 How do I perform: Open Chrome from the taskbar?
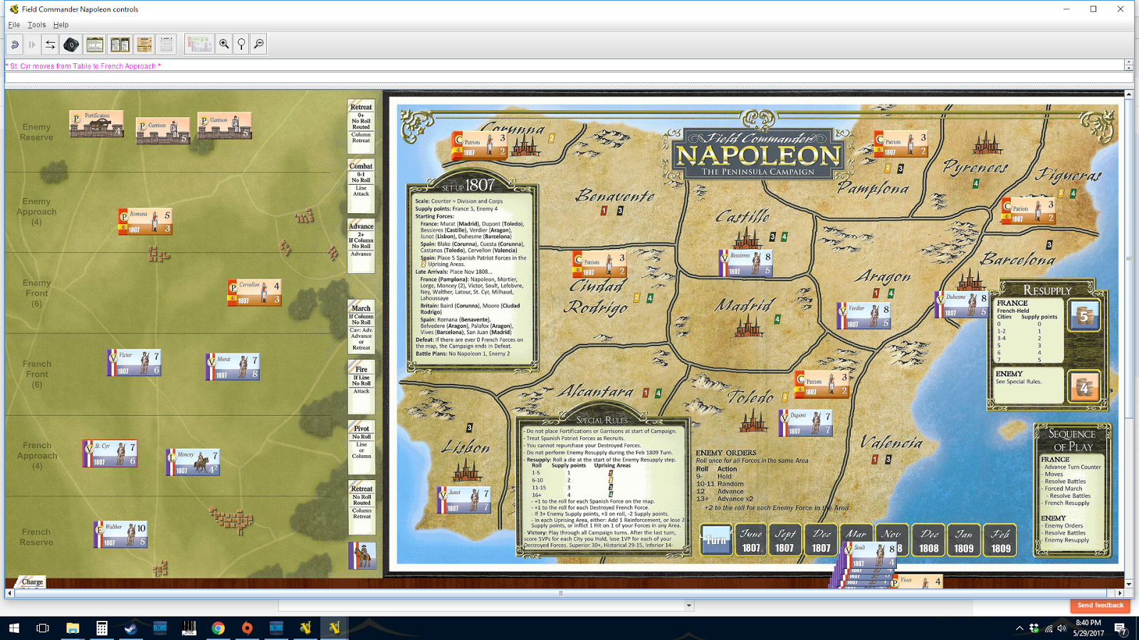218,628
